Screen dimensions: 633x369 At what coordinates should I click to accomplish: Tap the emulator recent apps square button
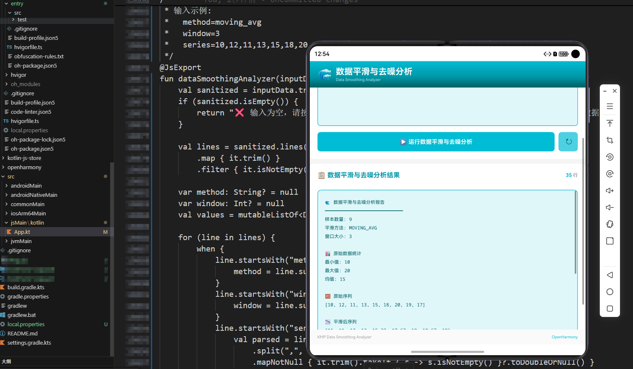(x=610, y=309)
